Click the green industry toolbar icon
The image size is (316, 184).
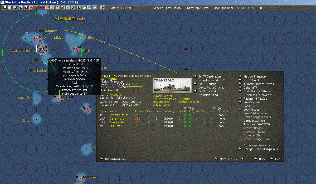coord(63,8)
